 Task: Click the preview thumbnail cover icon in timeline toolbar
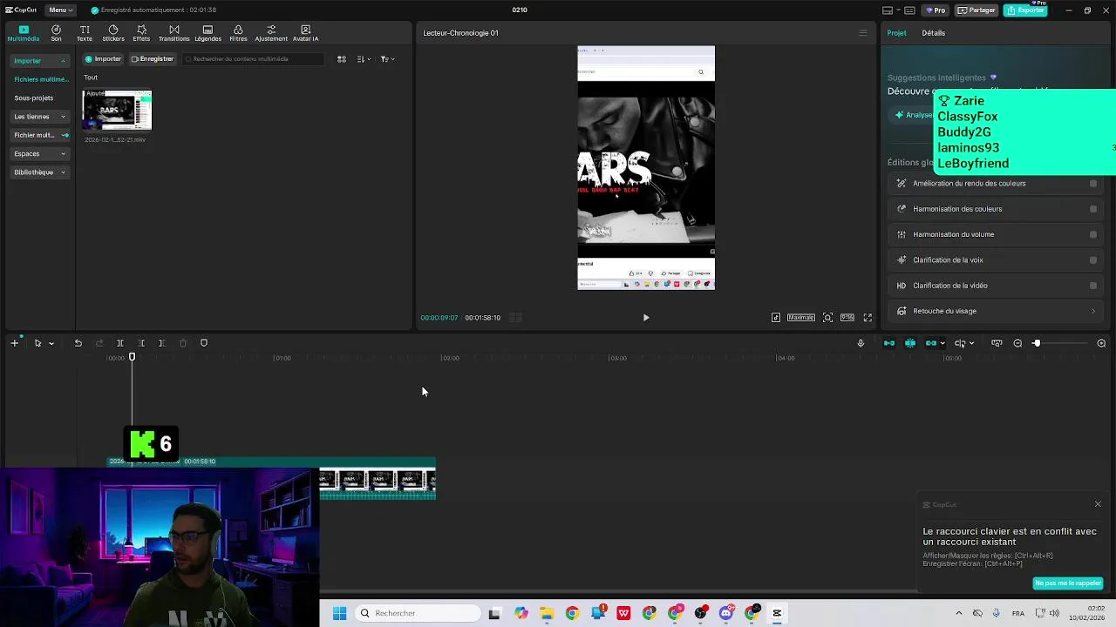(x=997, y=343)
